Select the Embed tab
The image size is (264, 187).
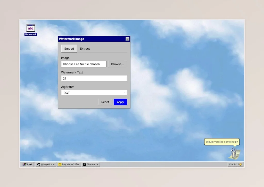(x=69, y=48)
